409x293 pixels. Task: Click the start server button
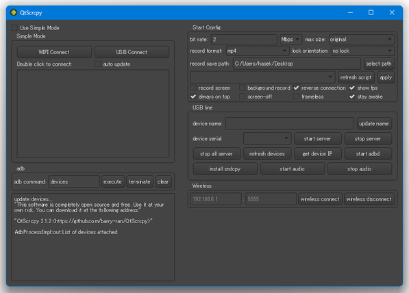point(317,139)
